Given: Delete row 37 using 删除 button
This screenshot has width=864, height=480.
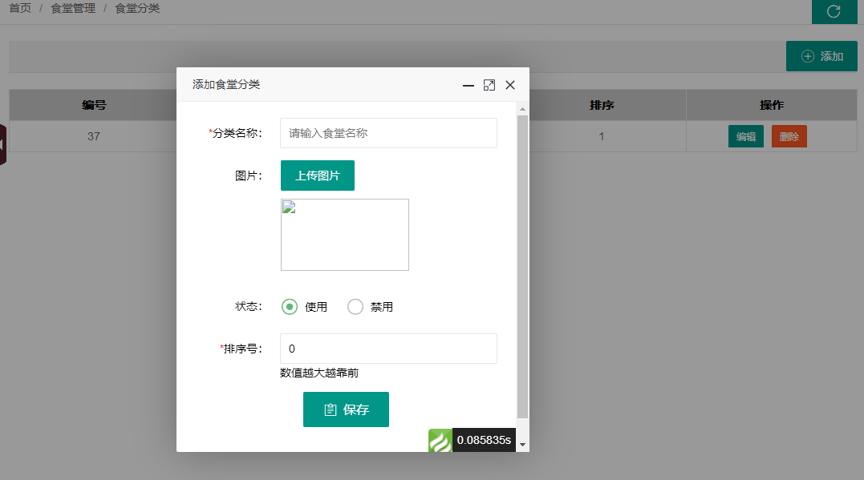Looking at the screenshot, I should coord(789,136).
